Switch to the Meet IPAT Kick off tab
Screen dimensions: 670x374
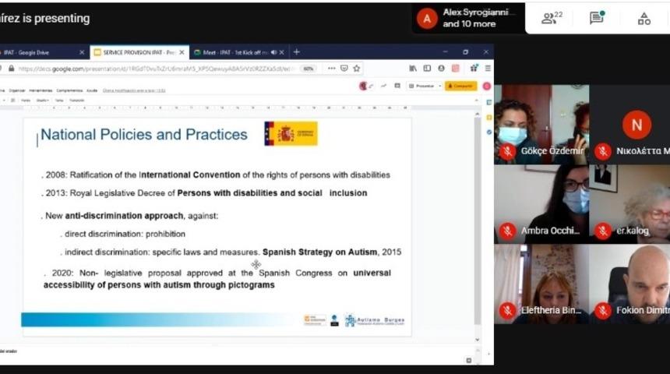233,52
